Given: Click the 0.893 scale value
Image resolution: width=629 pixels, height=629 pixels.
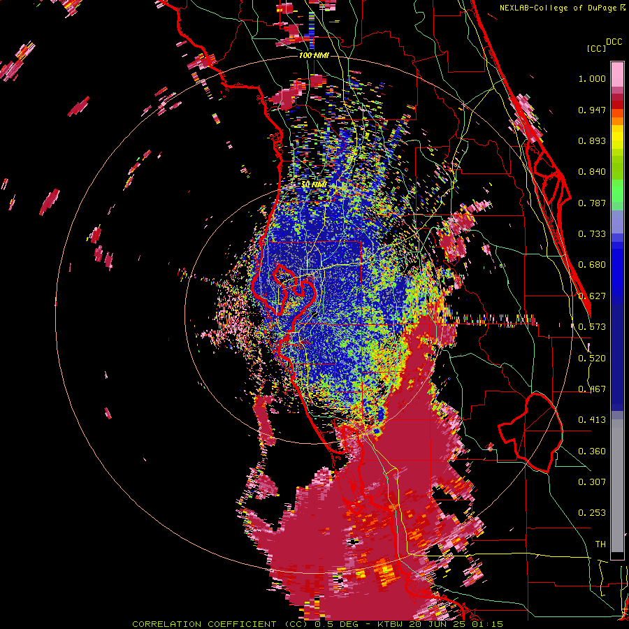Looking at the screenshot, I should click(592, 140).
